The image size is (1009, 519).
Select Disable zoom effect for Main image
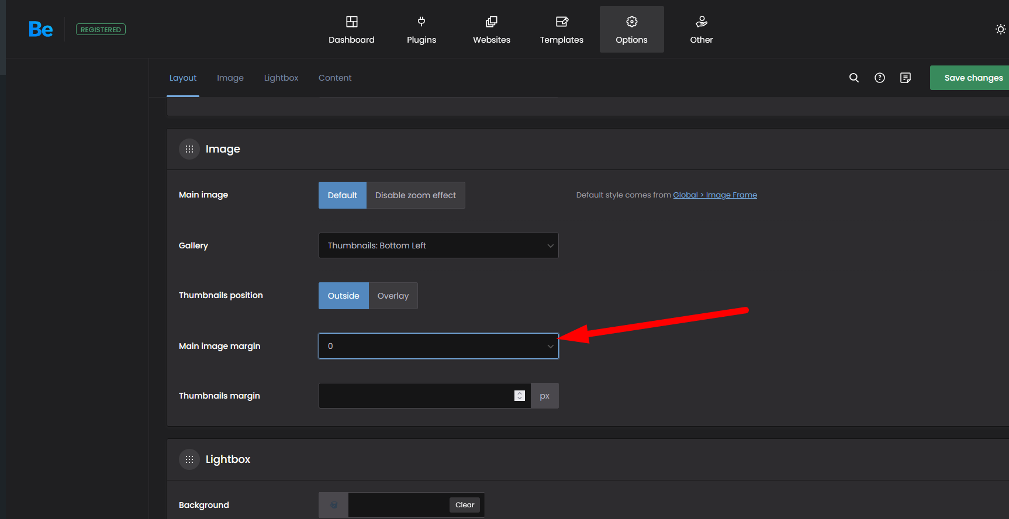[x=415, y=195]
